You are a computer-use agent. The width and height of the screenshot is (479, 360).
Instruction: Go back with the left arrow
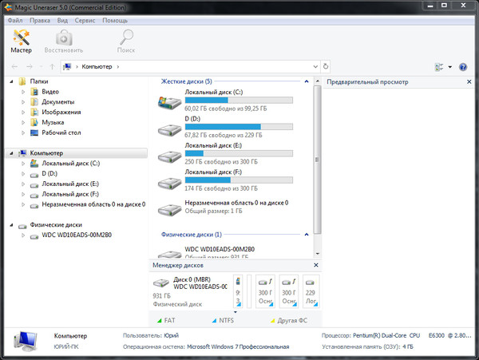[14, 66]
